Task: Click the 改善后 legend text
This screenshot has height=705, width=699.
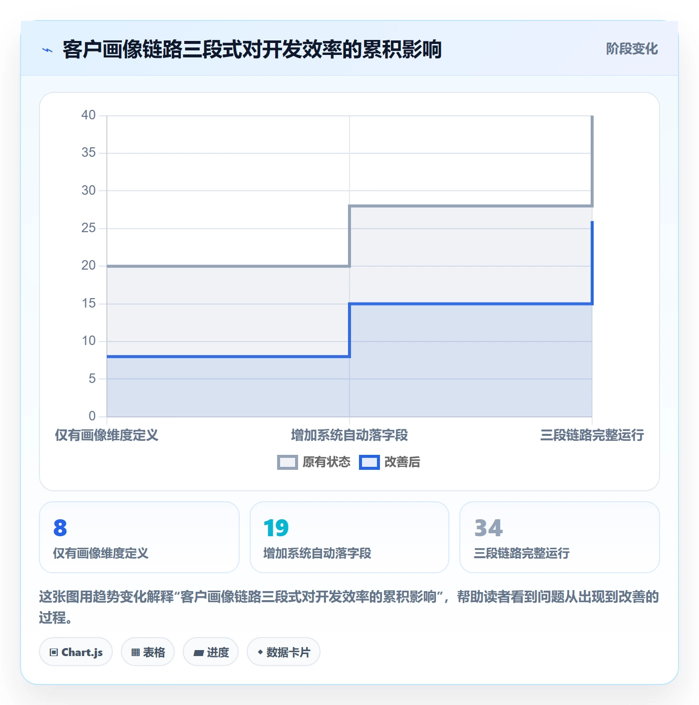Action: tap(402, 462)
